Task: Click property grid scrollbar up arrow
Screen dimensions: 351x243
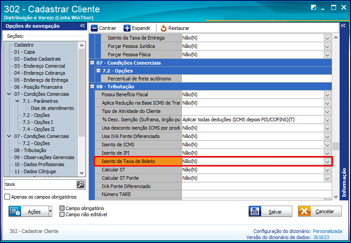Action: tap(336, 37)
